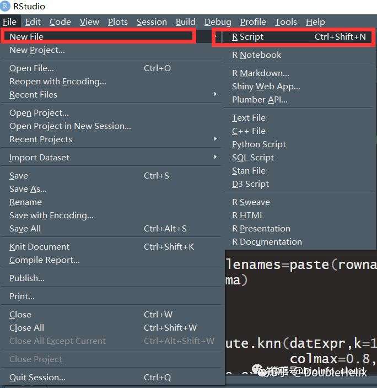Open the Build menu
Image resolution: width=377 pixels, height=388 pixels.
(185, 22)
